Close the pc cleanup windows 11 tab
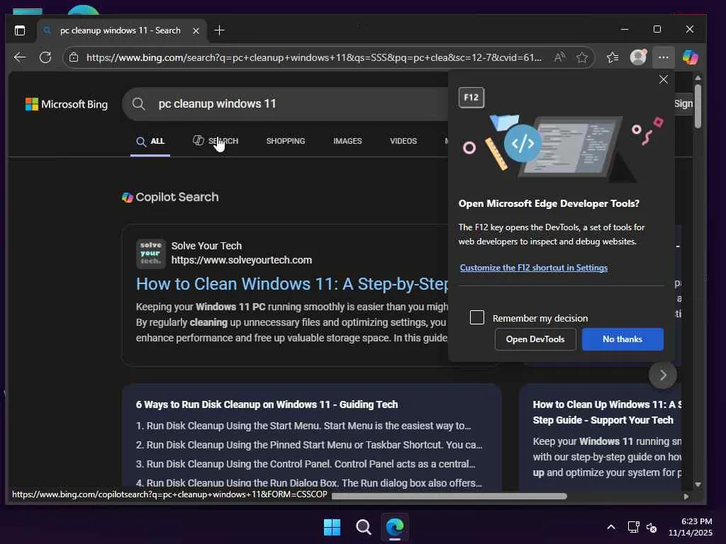The image size is (726, 544). click(x=196, y=30)
